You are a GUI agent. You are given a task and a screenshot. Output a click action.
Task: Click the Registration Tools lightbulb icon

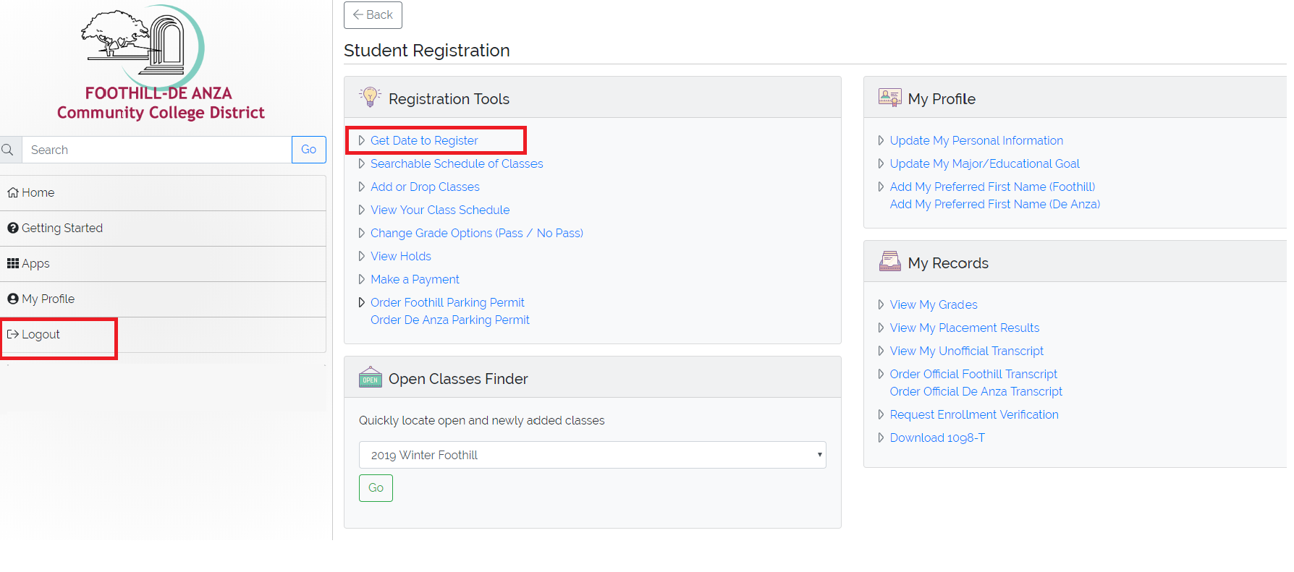tap(370, 98)
